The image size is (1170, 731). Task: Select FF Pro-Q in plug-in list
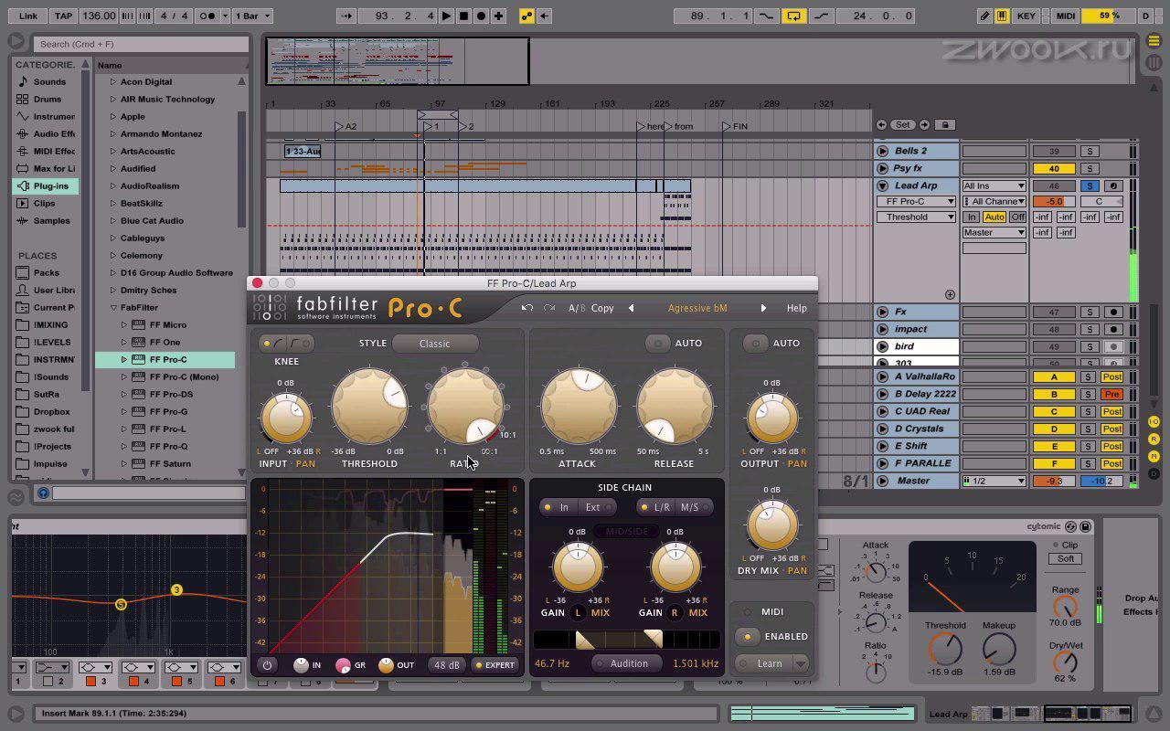168,447
